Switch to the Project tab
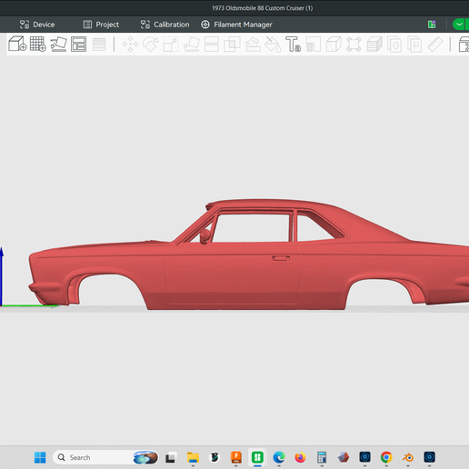 coord(101,25)
